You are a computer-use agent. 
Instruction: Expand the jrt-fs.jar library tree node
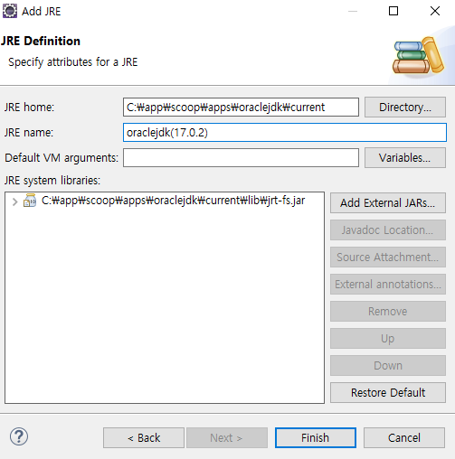click(x=14, y=201)
